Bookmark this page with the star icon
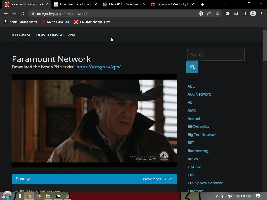Viewport: 267px width, 200px height. (x=217, y=14)
